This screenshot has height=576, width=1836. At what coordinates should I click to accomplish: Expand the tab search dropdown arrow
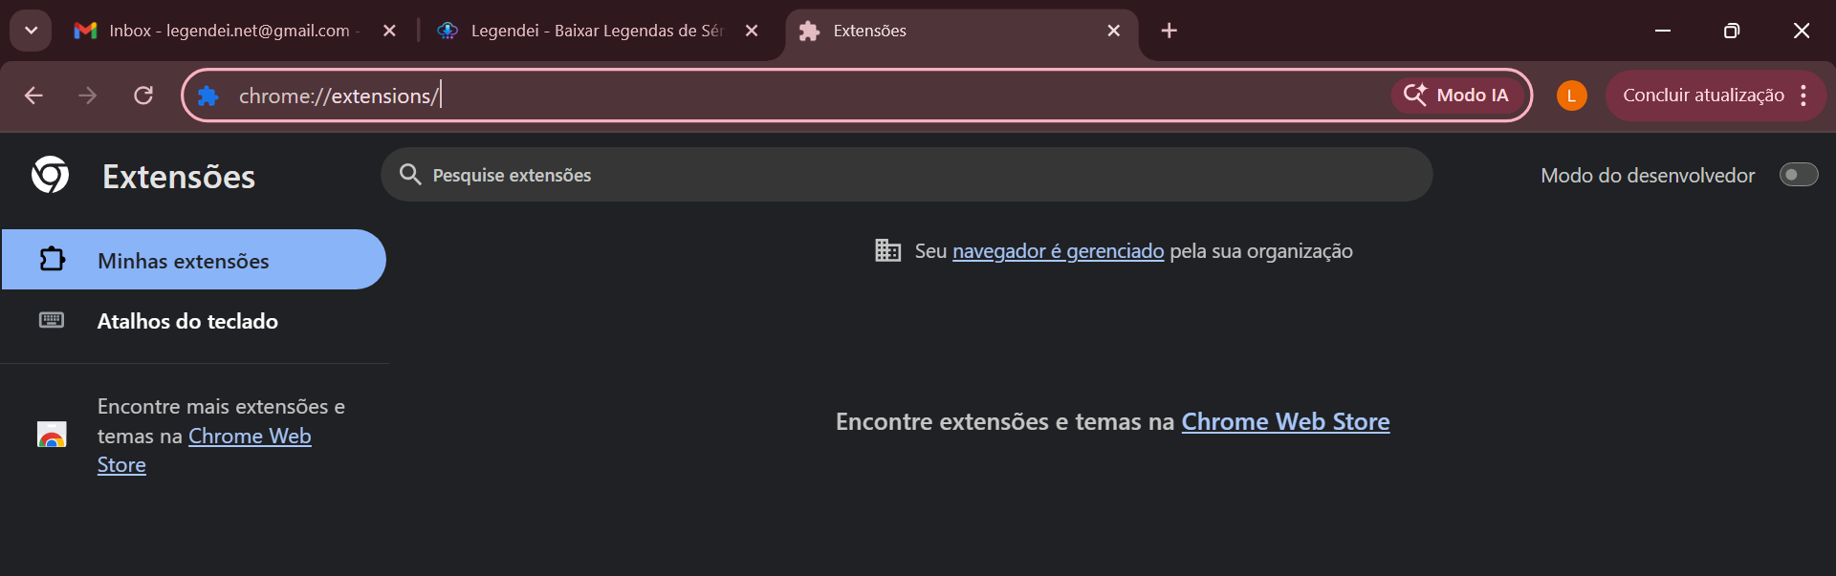(x=31, y=31)
